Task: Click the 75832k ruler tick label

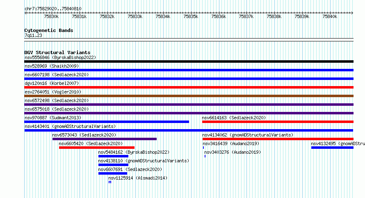Action: [107, 16]
